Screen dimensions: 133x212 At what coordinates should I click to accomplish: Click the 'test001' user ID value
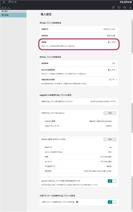click(109, 126)
